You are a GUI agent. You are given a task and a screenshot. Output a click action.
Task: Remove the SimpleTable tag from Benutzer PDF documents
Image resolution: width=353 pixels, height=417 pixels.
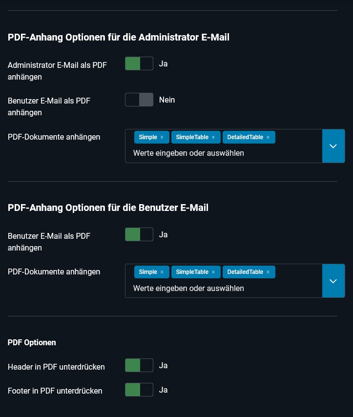point(213,272)
